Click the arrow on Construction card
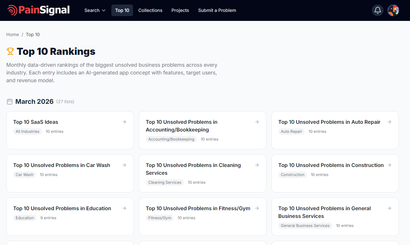 pos(389,165)
